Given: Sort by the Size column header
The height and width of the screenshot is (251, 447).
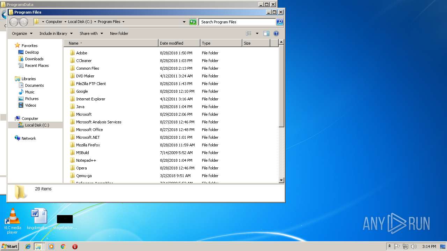Looking at the screenshot, I should click(256, 43).
